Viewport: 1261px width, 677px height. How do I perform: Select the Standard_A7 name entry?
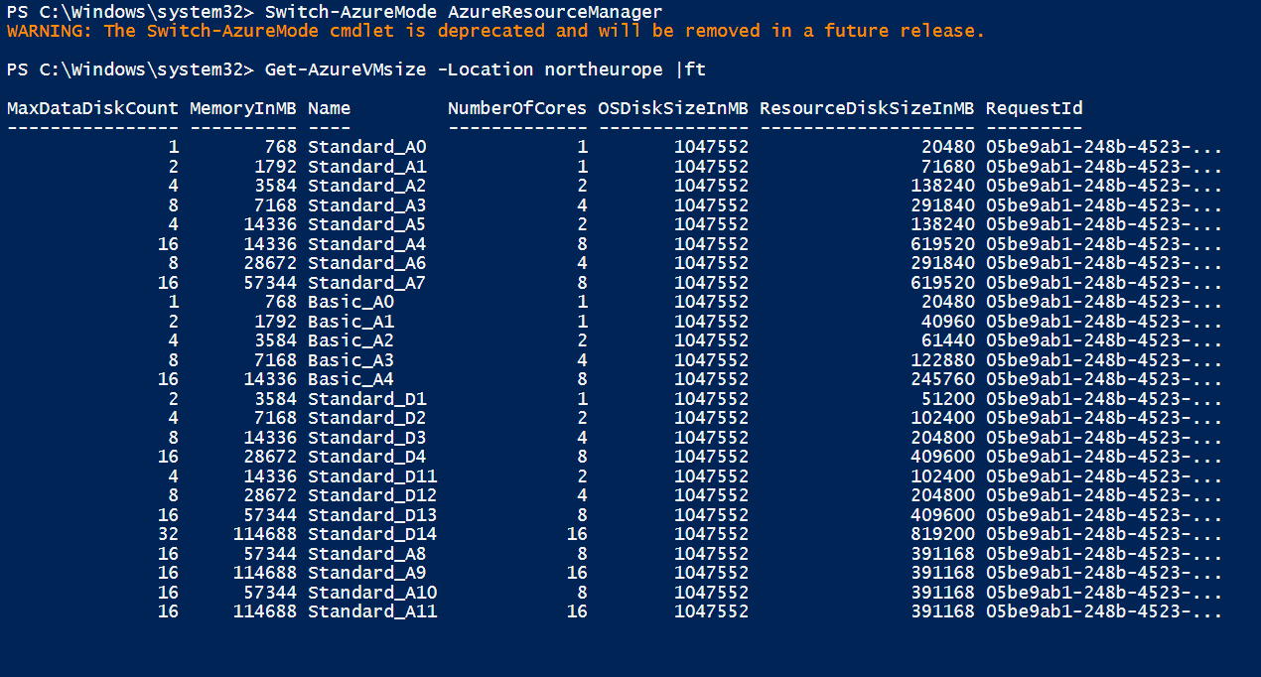point(367,283)
